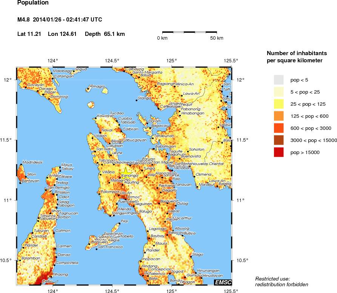Select the Silanga town dot marker
The image size is (337, 293).
136,100
